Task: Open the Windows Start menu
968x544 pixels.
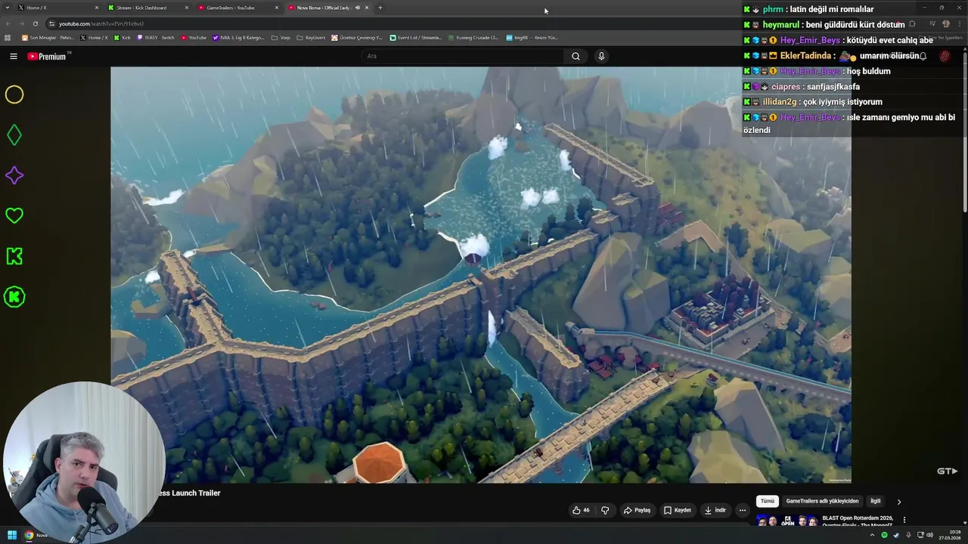Action: pyautogui.click(x=12, y=535)
